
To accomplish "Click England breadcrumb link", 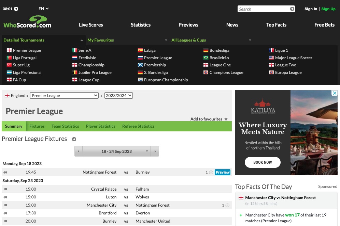I will click(x=18, y=96).
